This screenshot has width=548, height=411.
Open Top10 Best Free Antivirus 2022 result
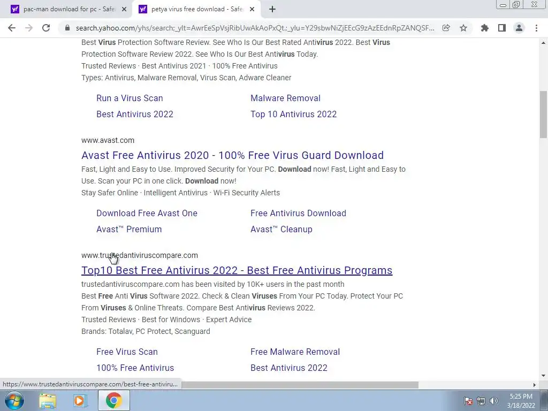237,270
